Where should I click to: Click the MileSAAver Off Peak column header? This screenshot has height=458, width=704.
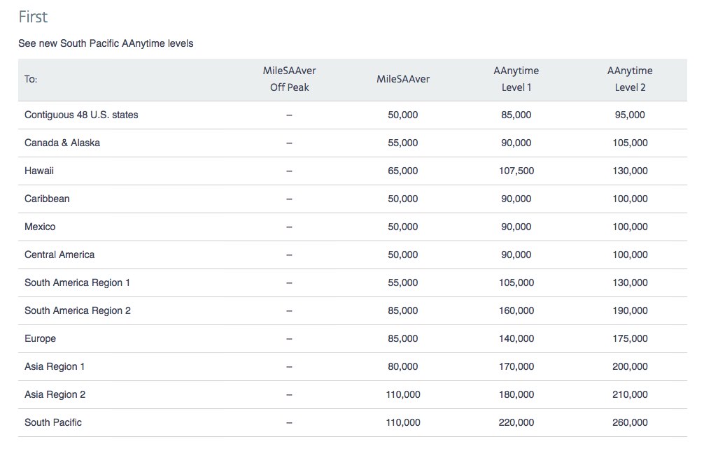point(290,79)
